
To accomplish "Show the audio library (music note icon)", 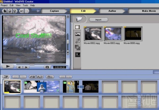I will coord(78,41).
